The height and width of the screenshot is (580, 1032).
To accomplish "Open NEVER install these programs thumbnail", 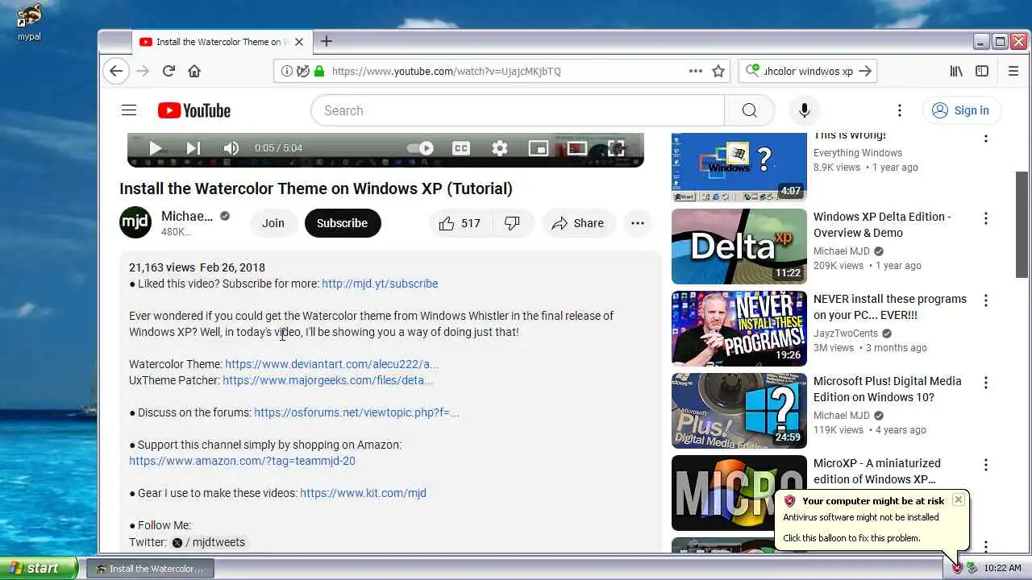I will point(739,329).
